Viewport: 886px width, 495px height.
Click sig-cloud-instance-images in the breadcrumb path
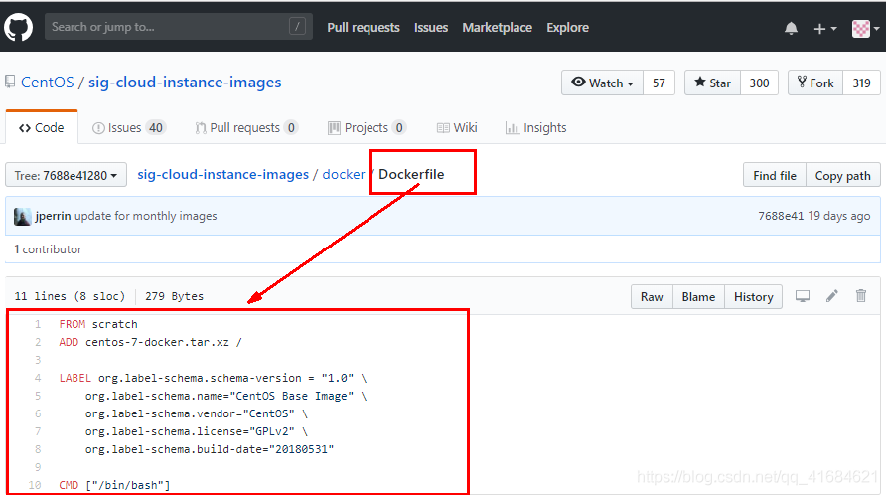pyautogui.click(x=223, y=174)
